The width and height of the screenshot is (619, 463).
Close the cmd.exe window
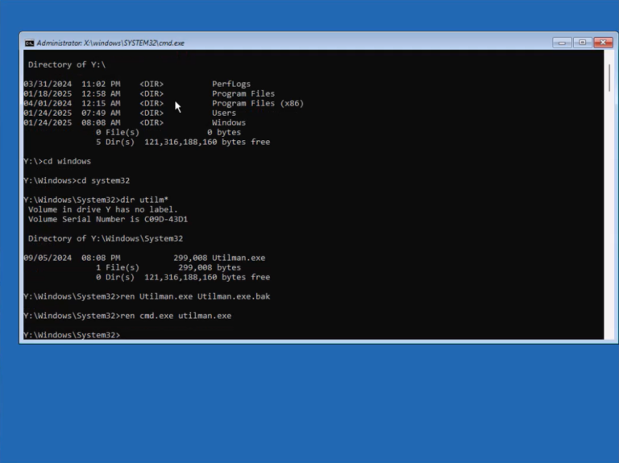(603, 42)
